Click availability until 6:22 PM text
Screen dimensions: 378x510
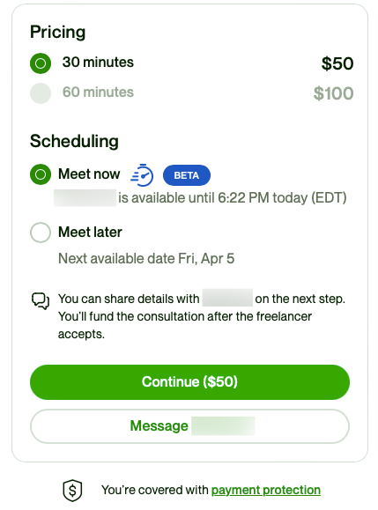[x=233, y=198]
